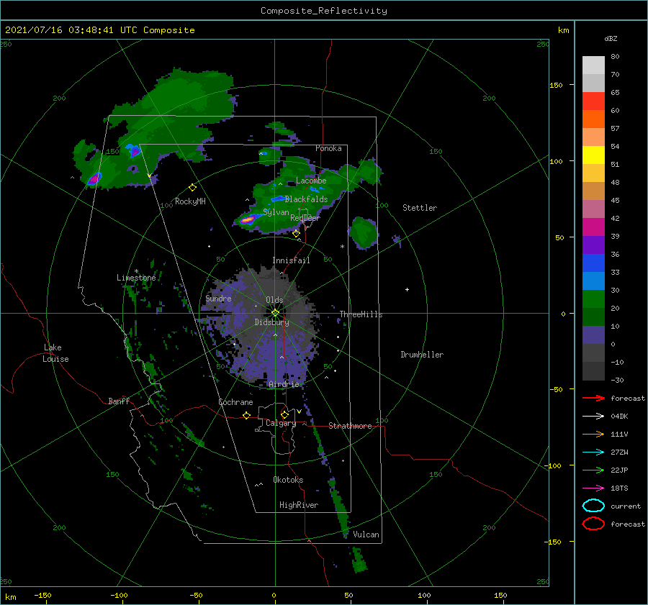Click the magenta 18TS arrow icon
648x605 pixels.
(x=593, y=488)
